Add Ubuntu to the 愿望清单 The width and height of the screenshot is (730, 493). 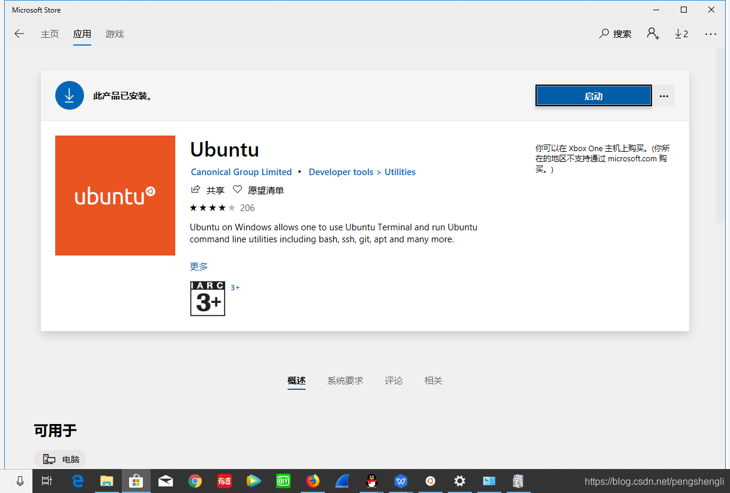[258, 190]
